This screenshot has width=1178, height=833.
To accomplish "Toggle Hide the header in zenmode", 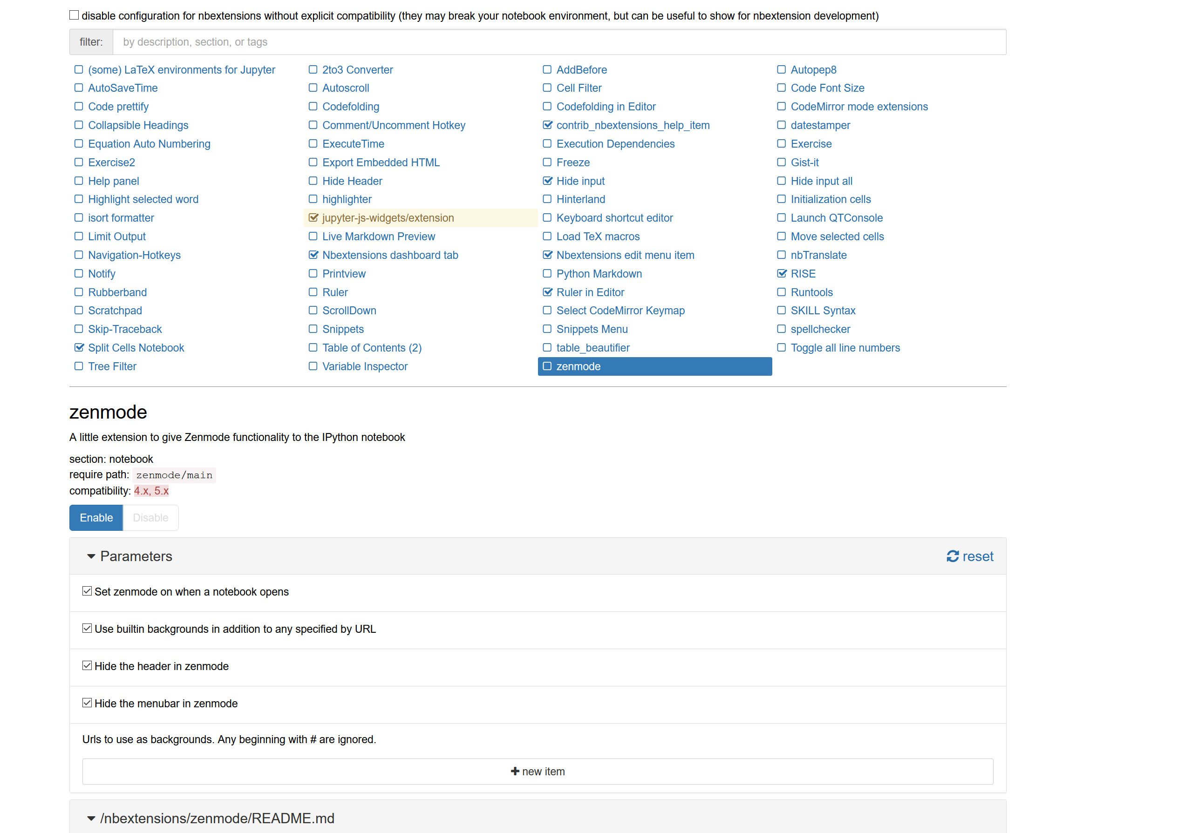I will point(88,665).
